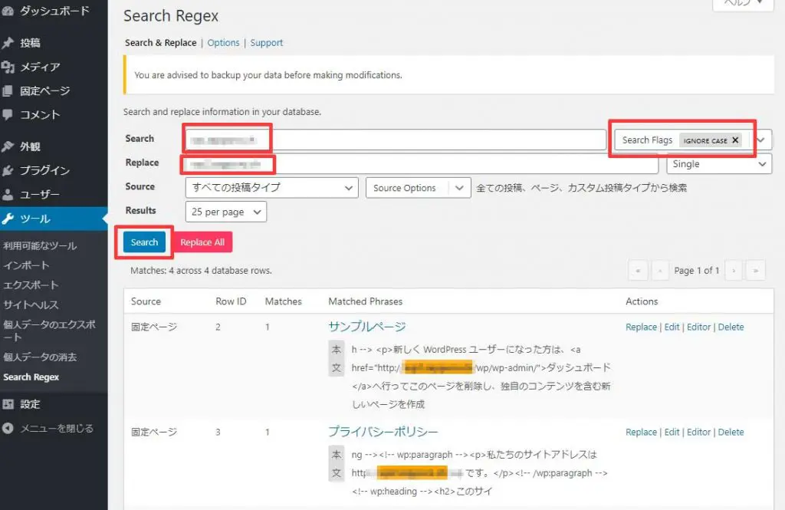785x510 pixels.
Task: Open the プライバシーポリシー result title
Action: click(383, 431)
